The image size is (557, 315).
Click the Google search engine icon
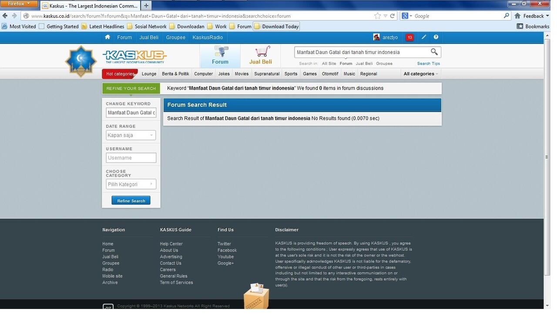click(x=405, y=16)
